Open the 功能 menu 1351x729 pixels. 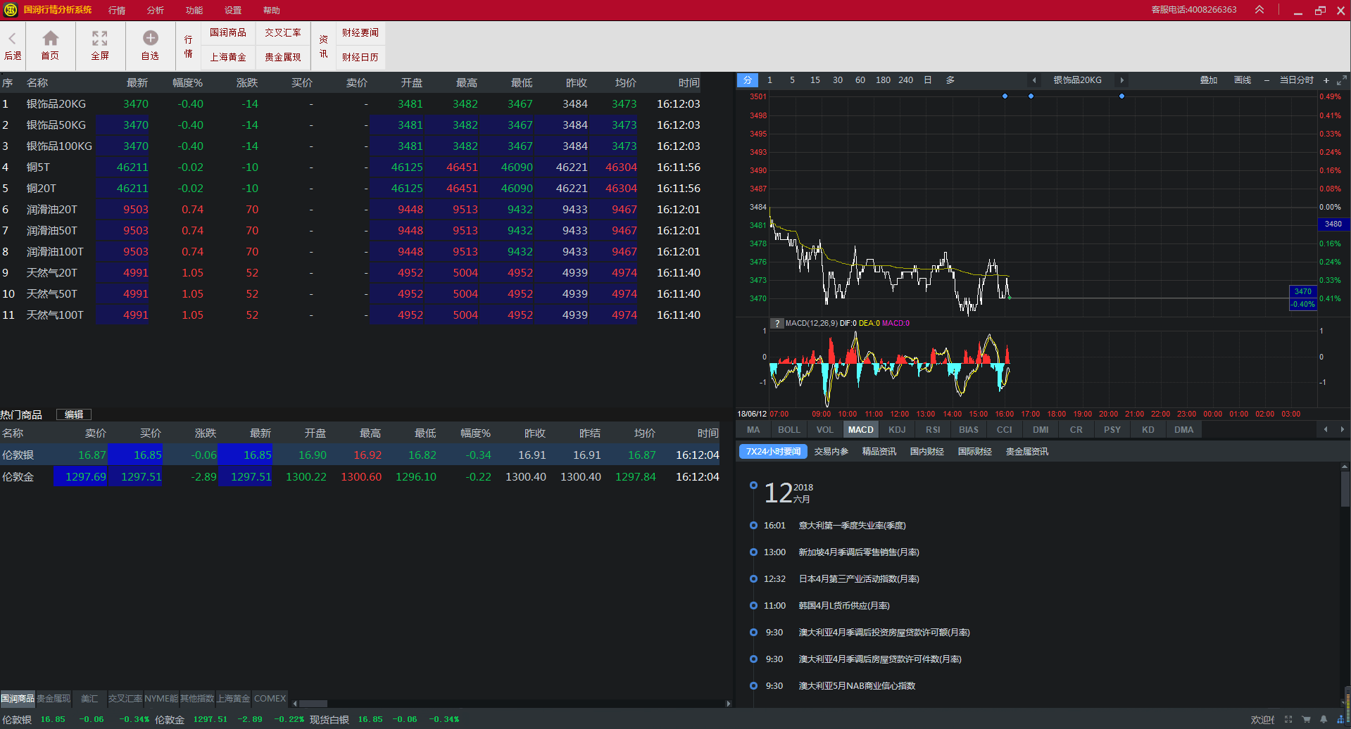pyautogui.click(x=194, y=11)
